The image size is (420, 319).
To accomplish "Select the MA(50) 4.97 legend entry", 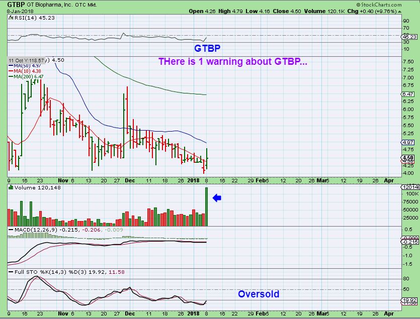I will (x=25, y=66).
